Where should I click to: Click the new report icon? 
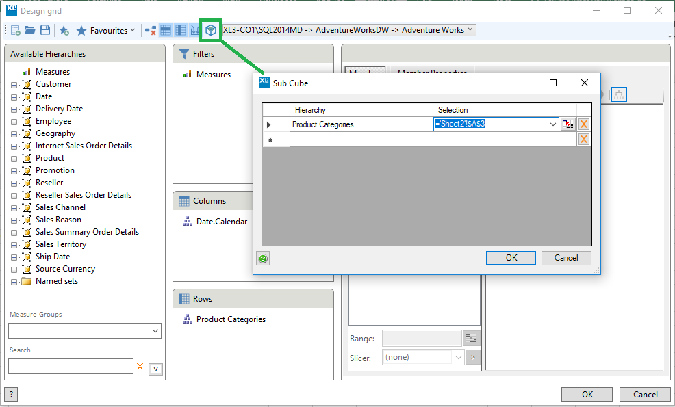(x=14, y=30)
